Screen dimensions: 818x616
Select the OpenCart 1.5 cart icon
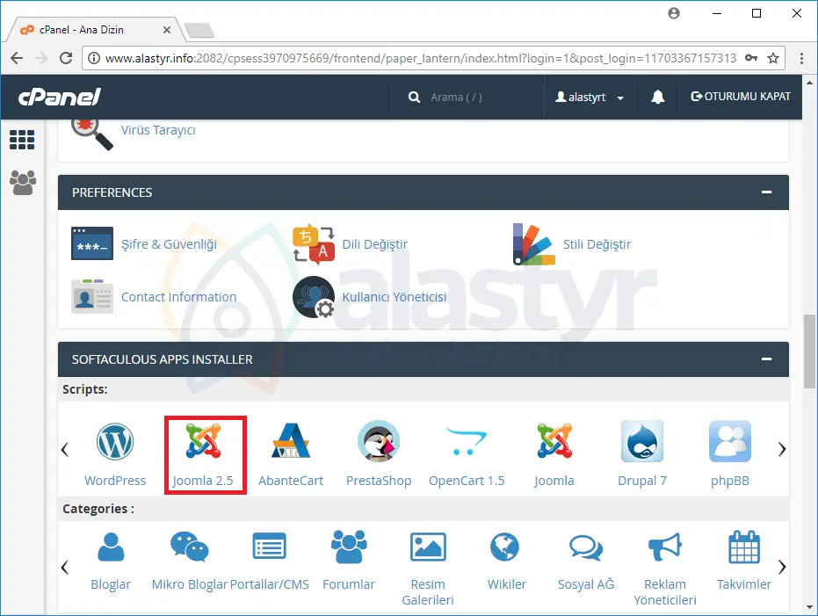click(466, 441)
